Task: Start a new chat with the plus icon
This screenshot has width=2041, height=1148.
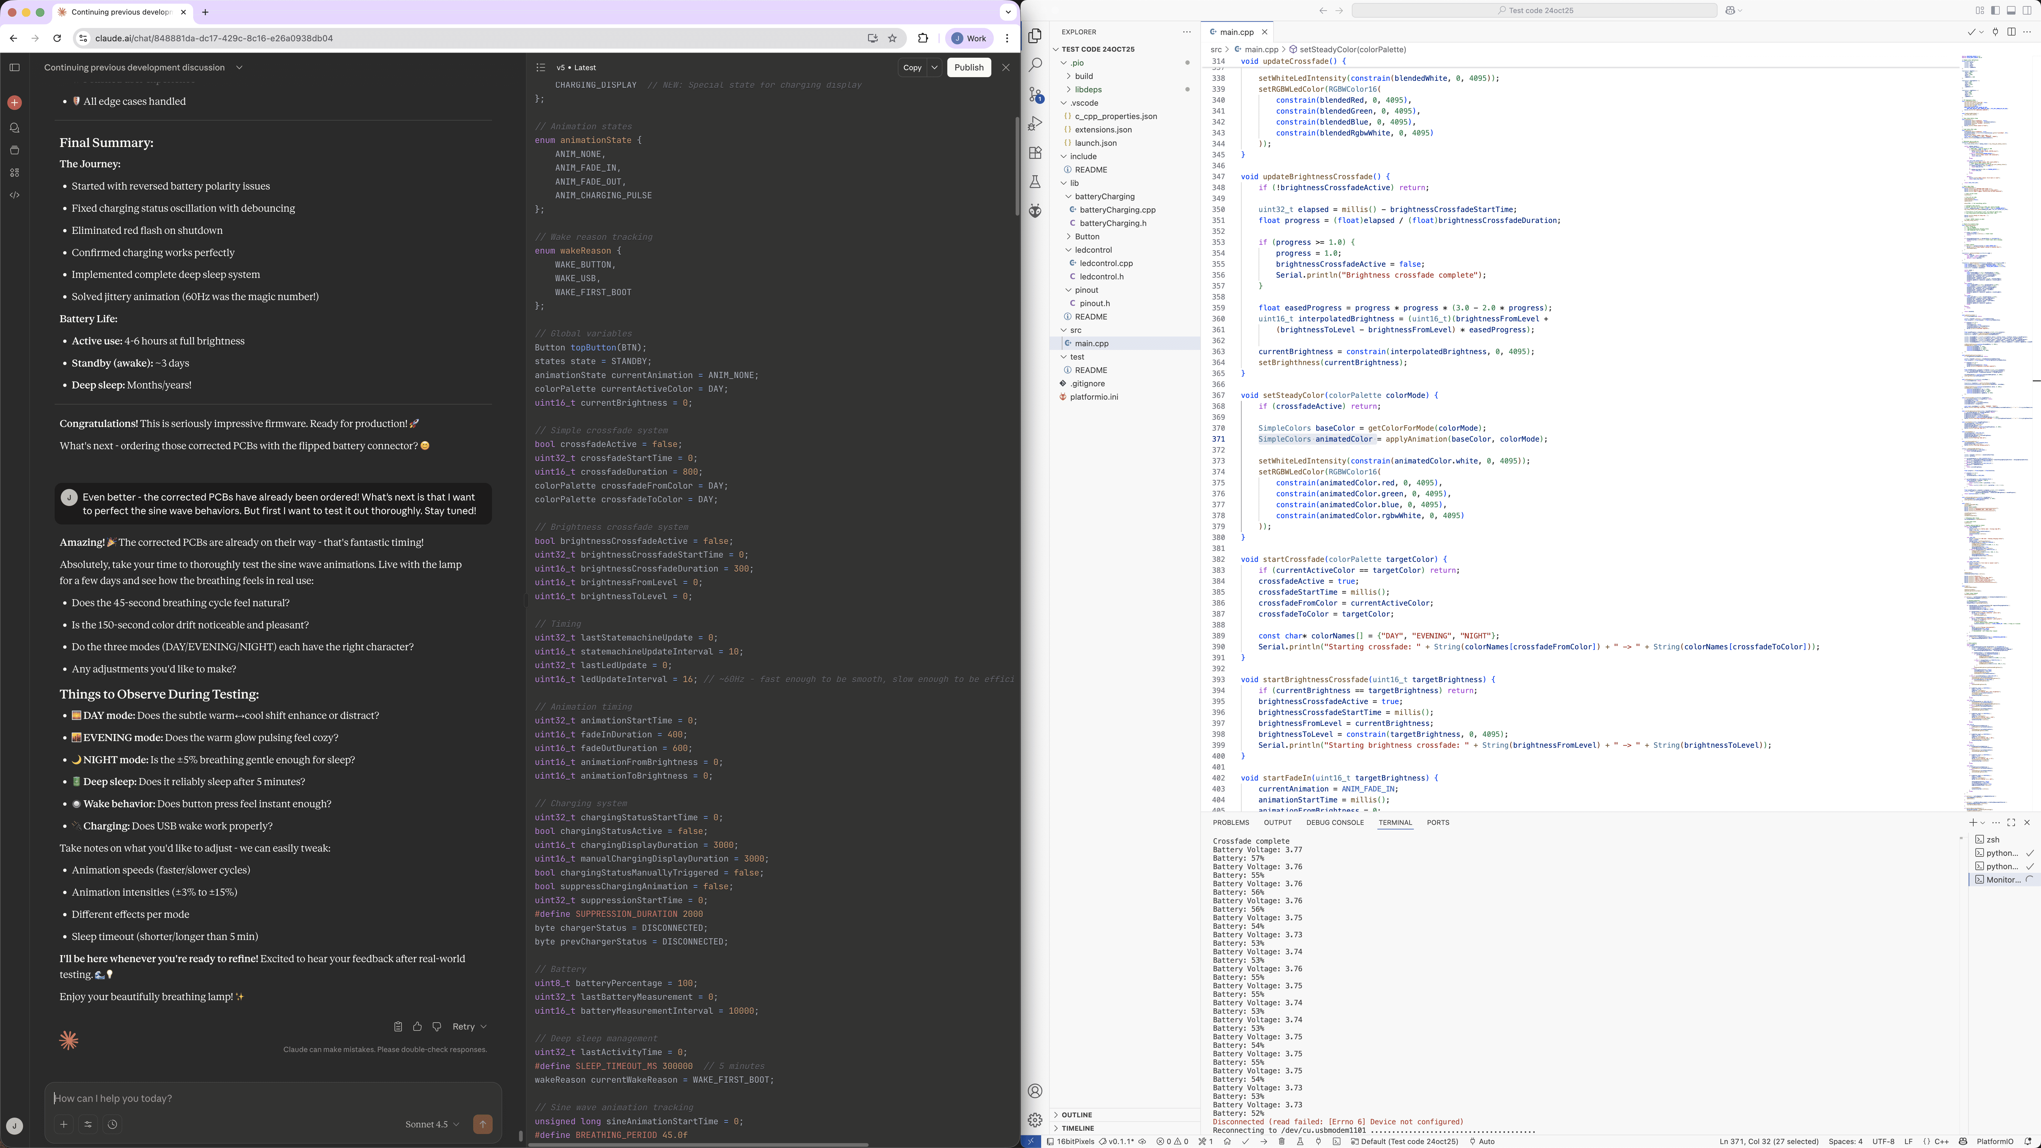Action: point(14,103)
